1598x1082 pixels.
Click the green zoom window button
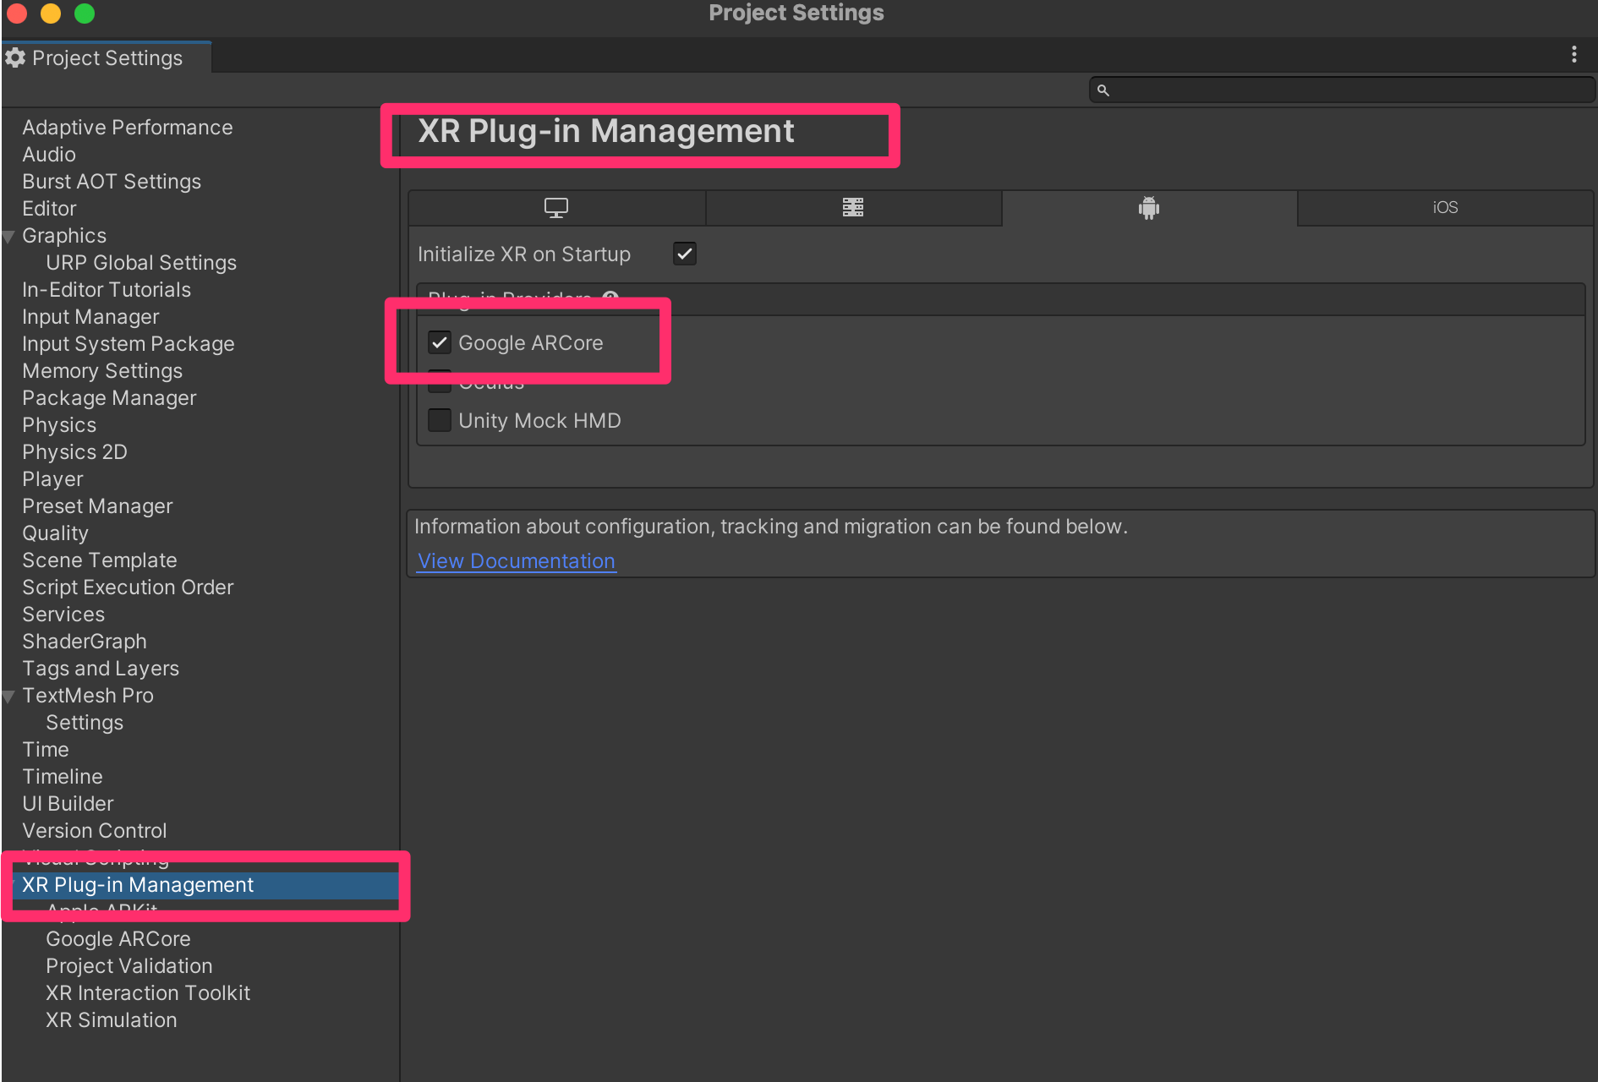[85, 14]
